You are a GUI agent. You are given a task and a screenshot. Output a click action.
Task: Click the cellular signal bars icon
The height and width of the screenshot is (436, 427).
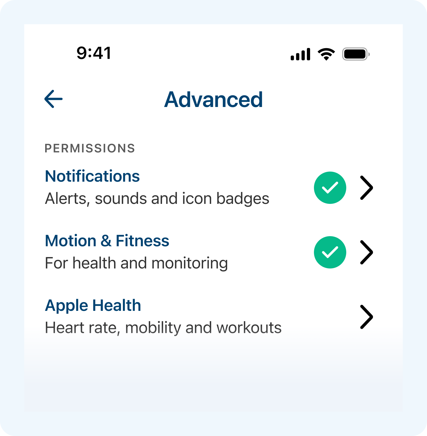[x=300, y=54]
